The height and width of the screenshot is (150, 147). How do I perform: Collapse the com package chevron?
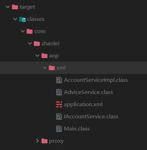pyautogui.click(x=23, y=31)
